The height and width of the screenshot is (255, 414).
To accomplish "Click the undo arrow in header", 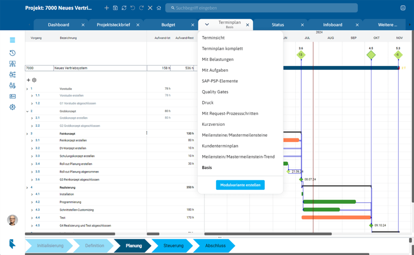I will 132,8.
